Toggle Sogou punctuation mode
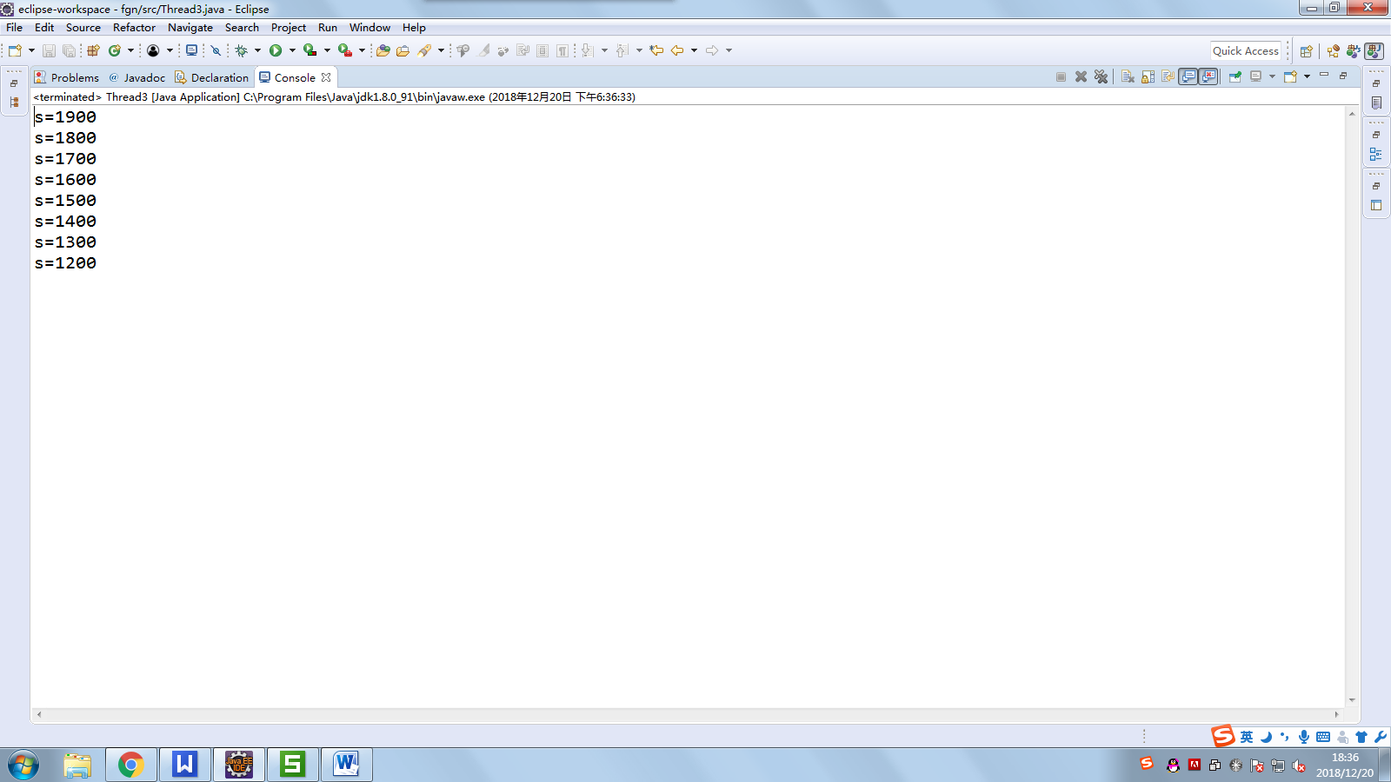The image size is (1391, 782). point(1285,737)
